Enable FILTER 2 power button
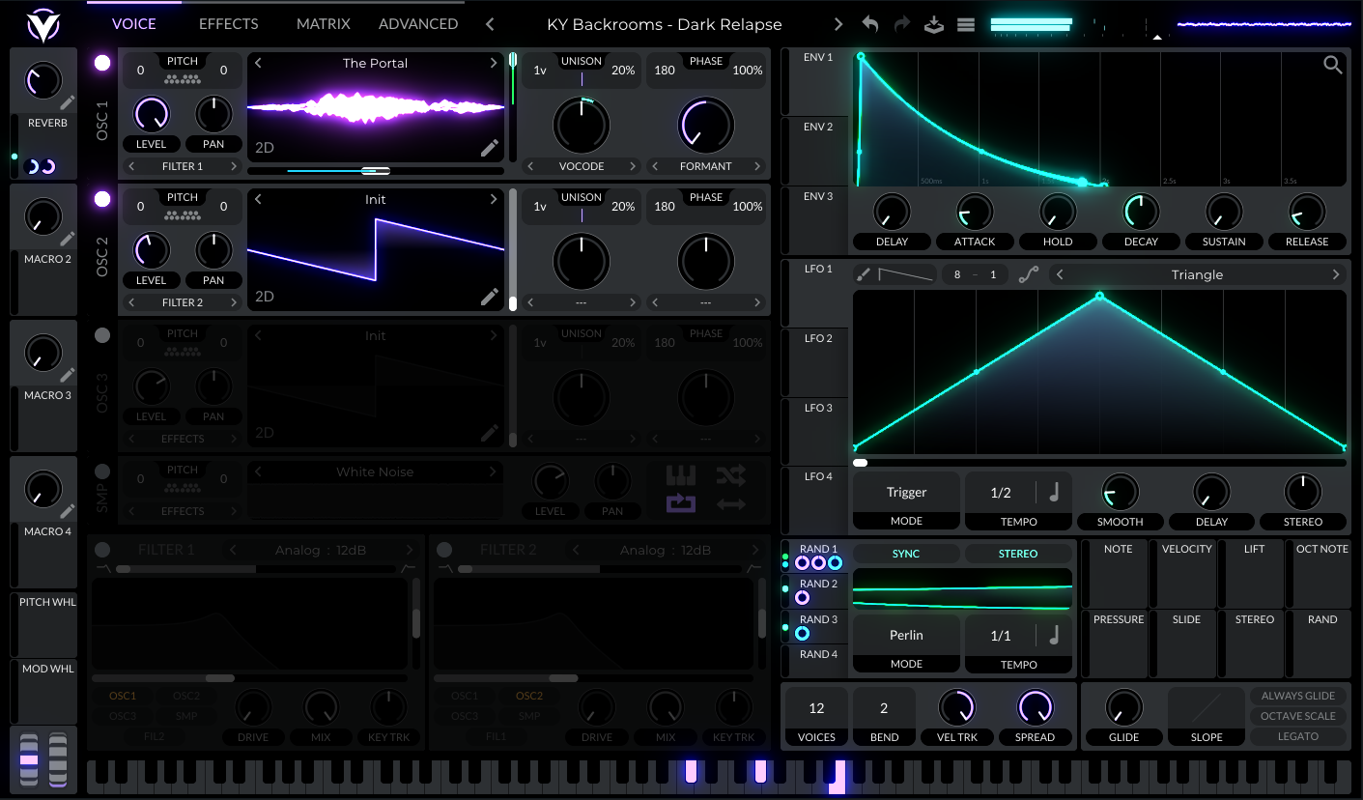1363x800 pixels. tap(444, 550)
